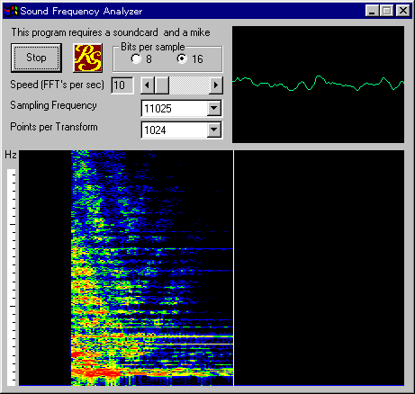The image size is (415, 394).
Task: Click the FFT speed value field
Action: tap(122, 85)
